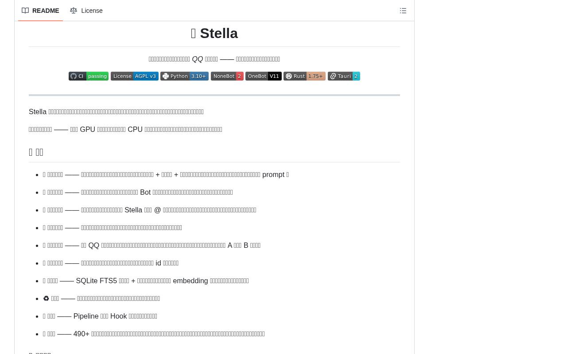
Task: Click the book icon beside README
Action: tap(25, 11)
